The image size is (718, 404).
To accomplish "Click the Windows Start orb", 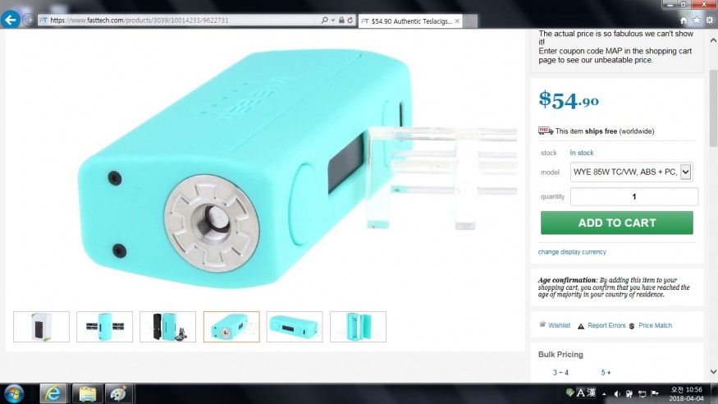I will pos(14,393).
